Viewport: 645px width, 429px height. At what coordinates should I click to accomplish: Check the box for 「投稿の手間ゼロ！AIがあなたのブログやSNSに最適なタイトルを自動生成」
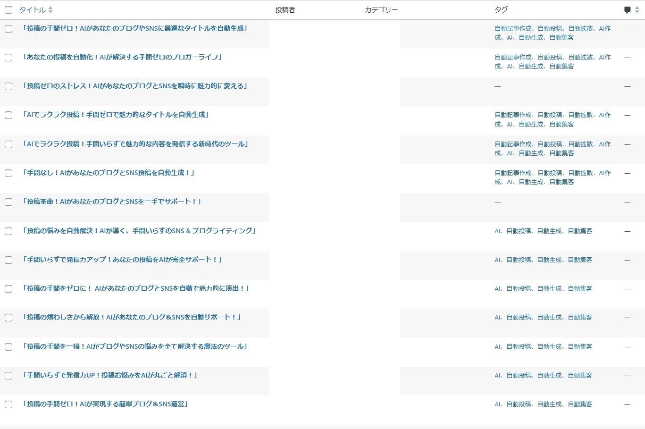click(8, 29)
